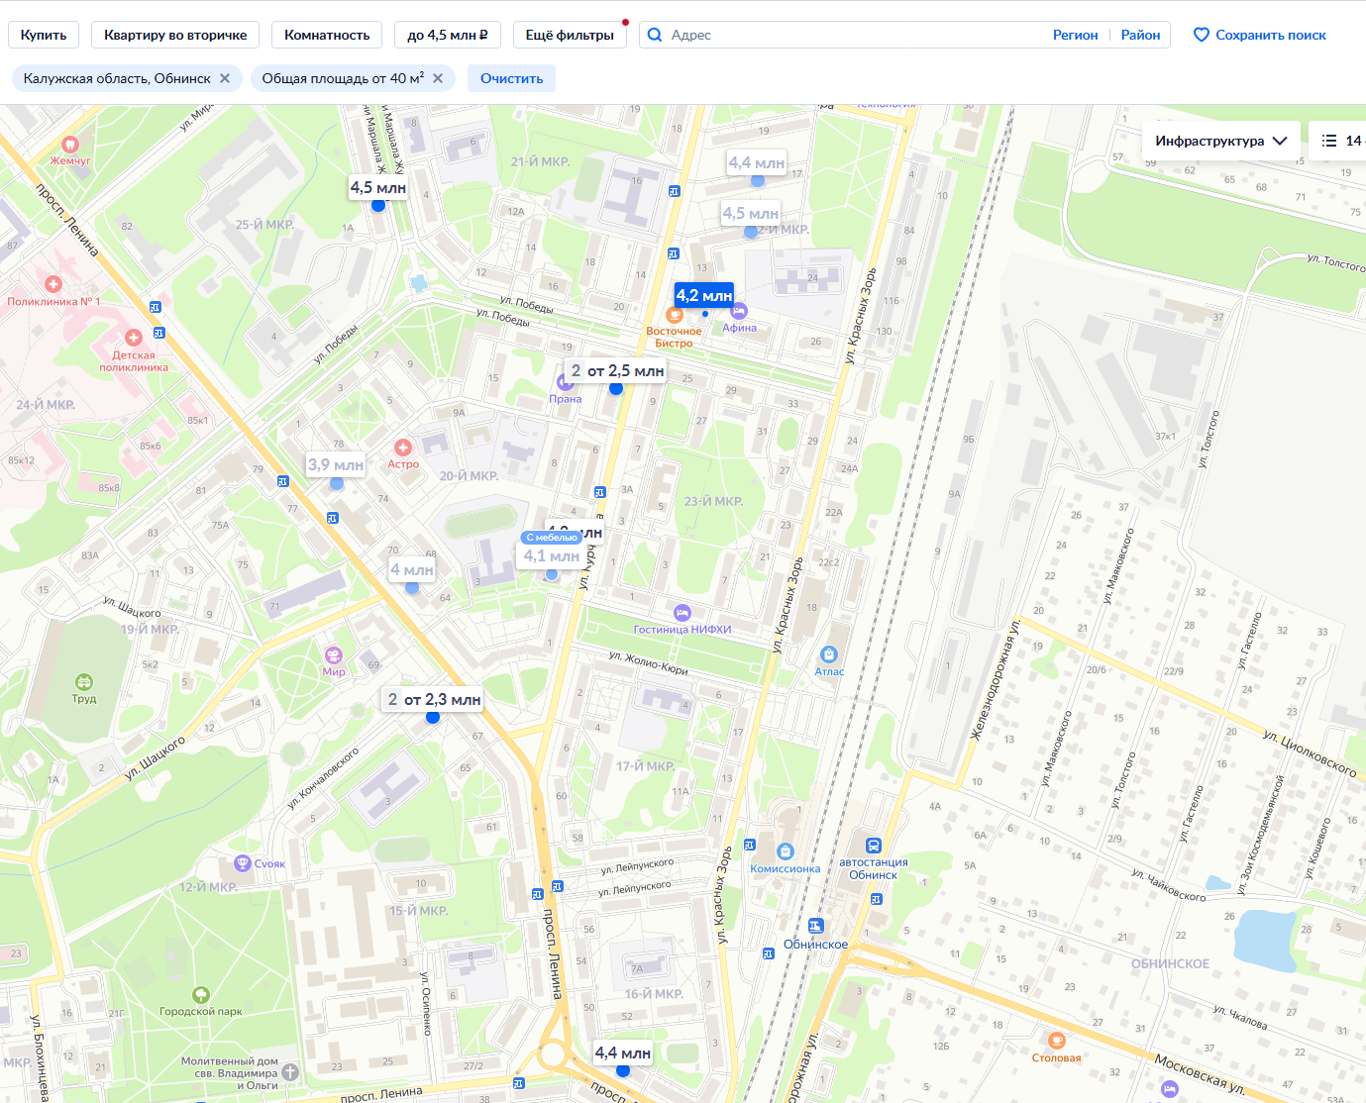Click the Молитвенный дом church icon
Viewport: 1366px width, 1103px height.
tap(290, 1072)
